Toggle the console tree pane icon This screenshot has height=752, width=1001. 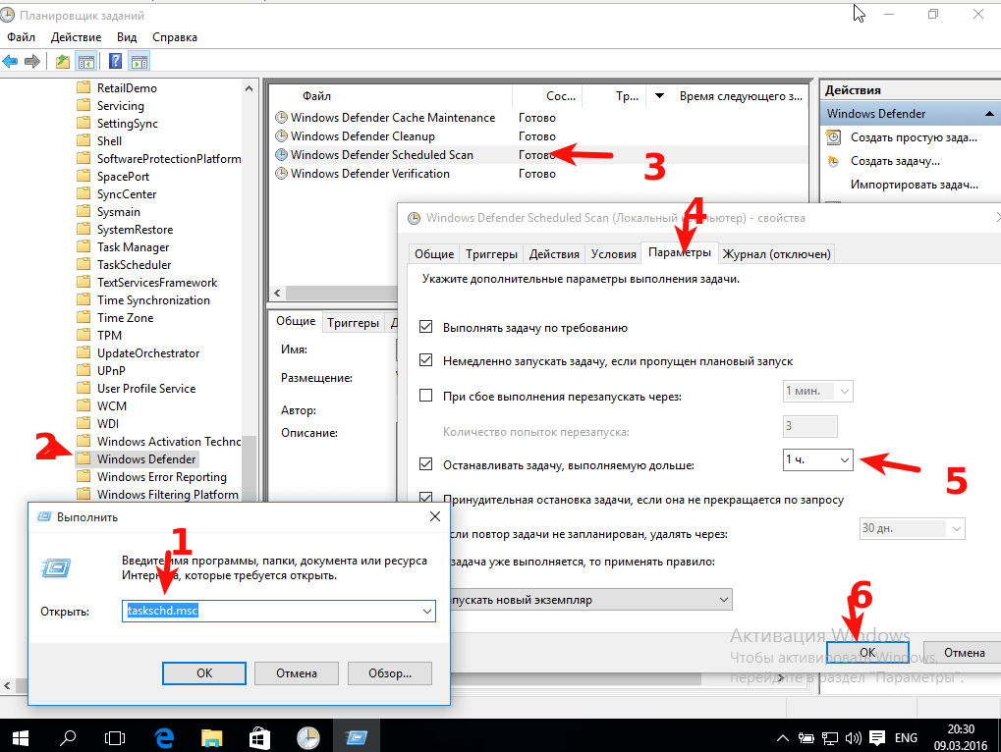tap(87, 61)
